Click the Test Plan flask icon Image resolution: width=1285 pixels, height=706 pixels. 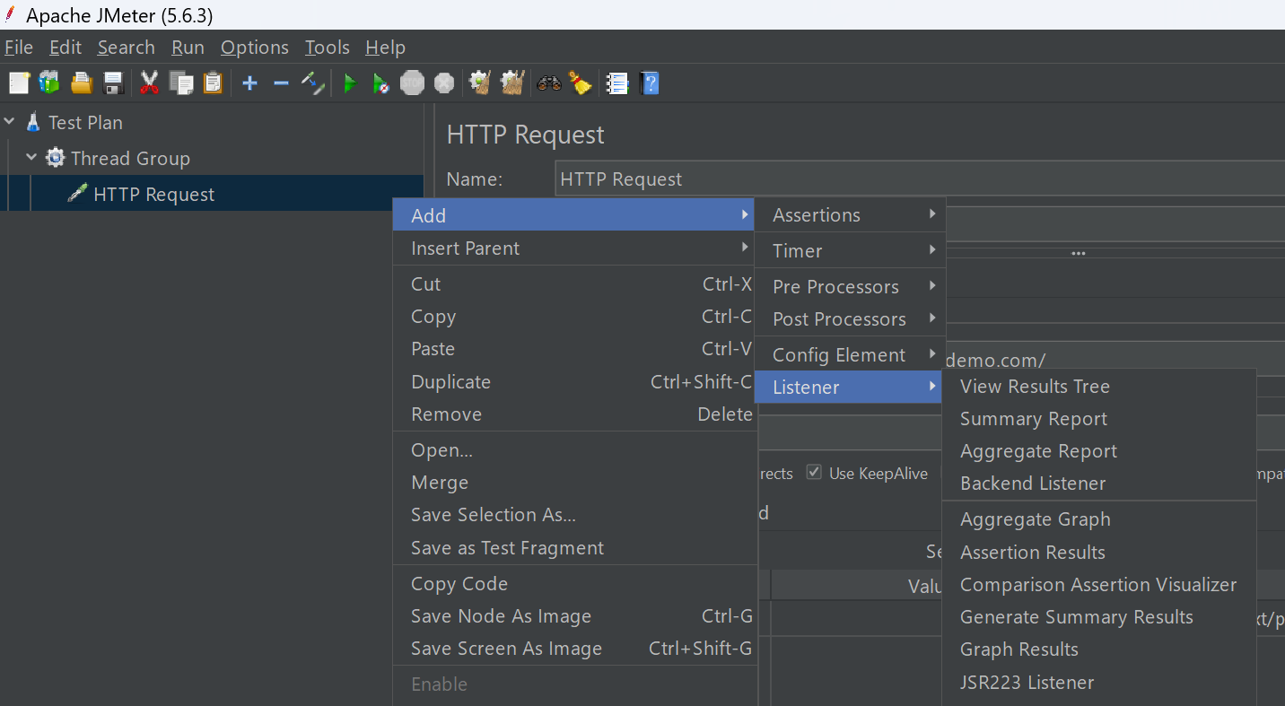click(33, 122)
